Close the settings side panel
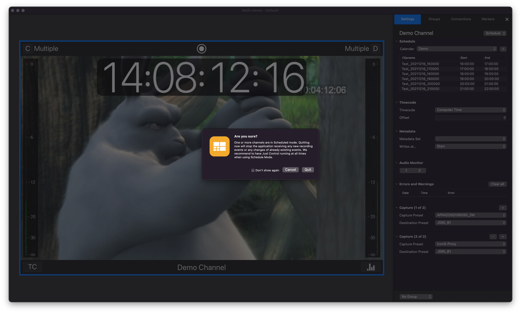The image size is (521, 313). (x=507, y=19)
